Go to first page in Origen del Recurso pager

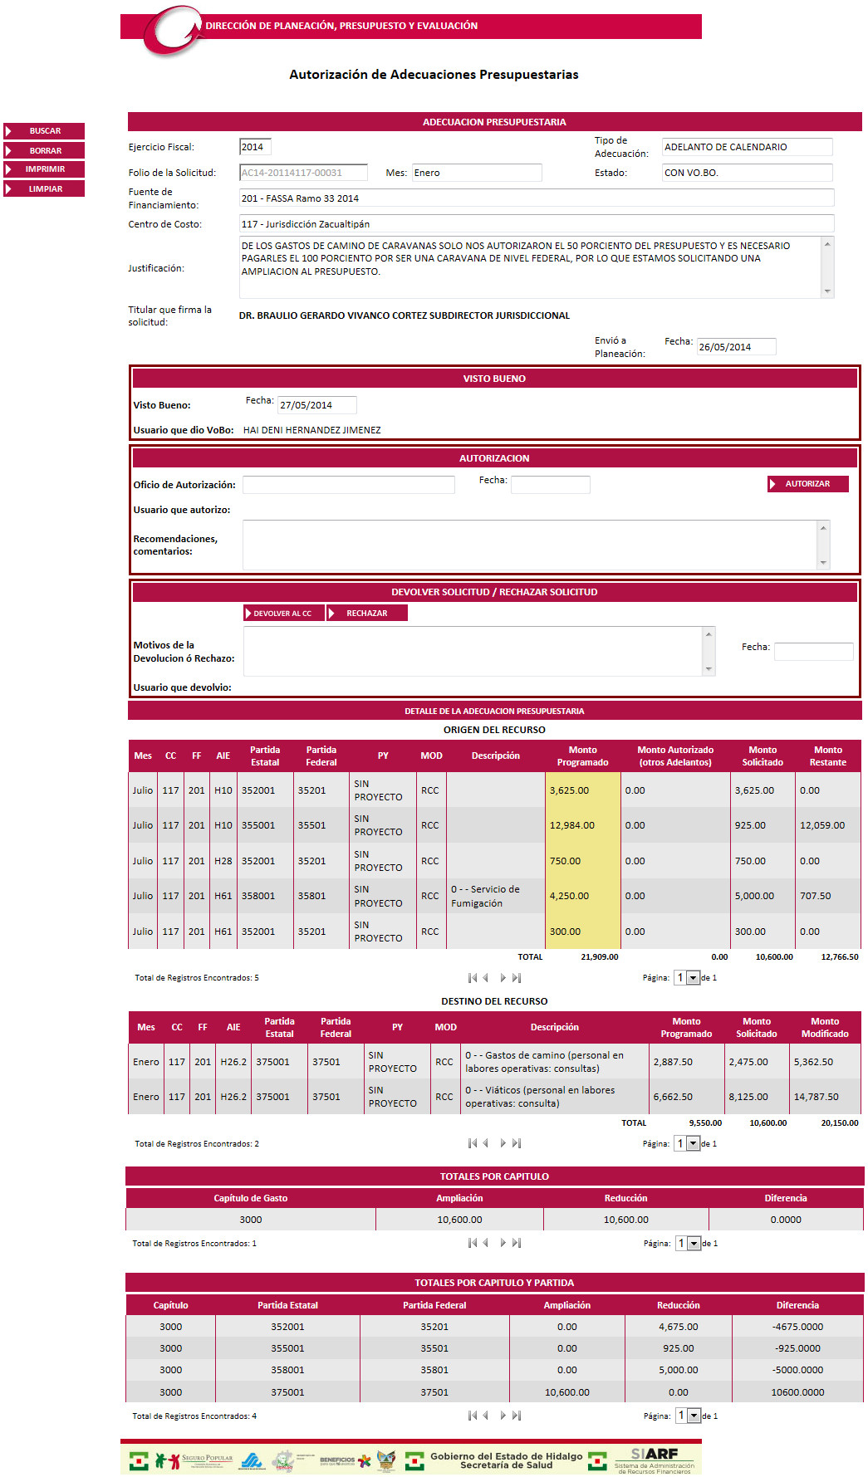coord(472,978)
